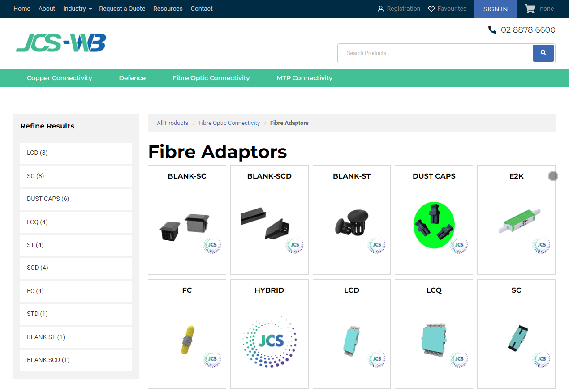The height and width of the screenshot is (392, 569).
Task: Click the magnifying glass search button
Action: tap(543, 53)
